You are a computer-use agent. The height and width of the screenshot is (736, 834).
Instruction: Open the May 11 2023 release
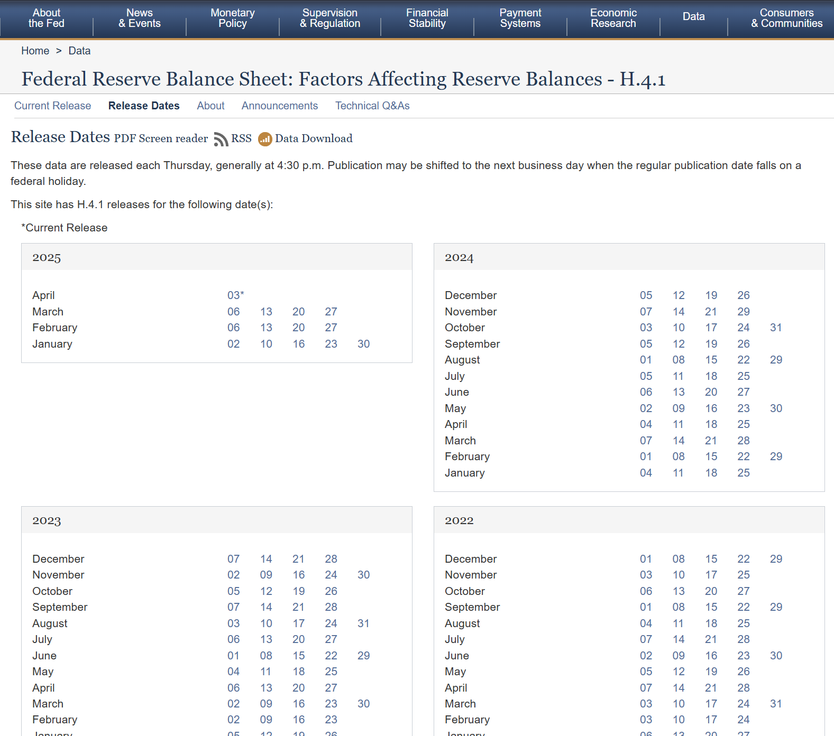click(266, 672)
